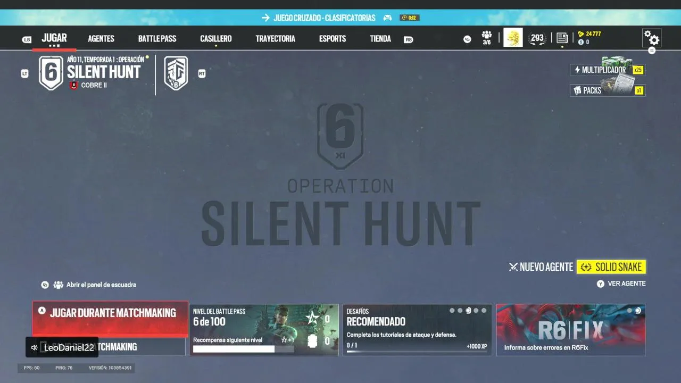Click the Battle Pass next-level progress bar
Screen dimensions: 681x383
(x=243, y=349)
